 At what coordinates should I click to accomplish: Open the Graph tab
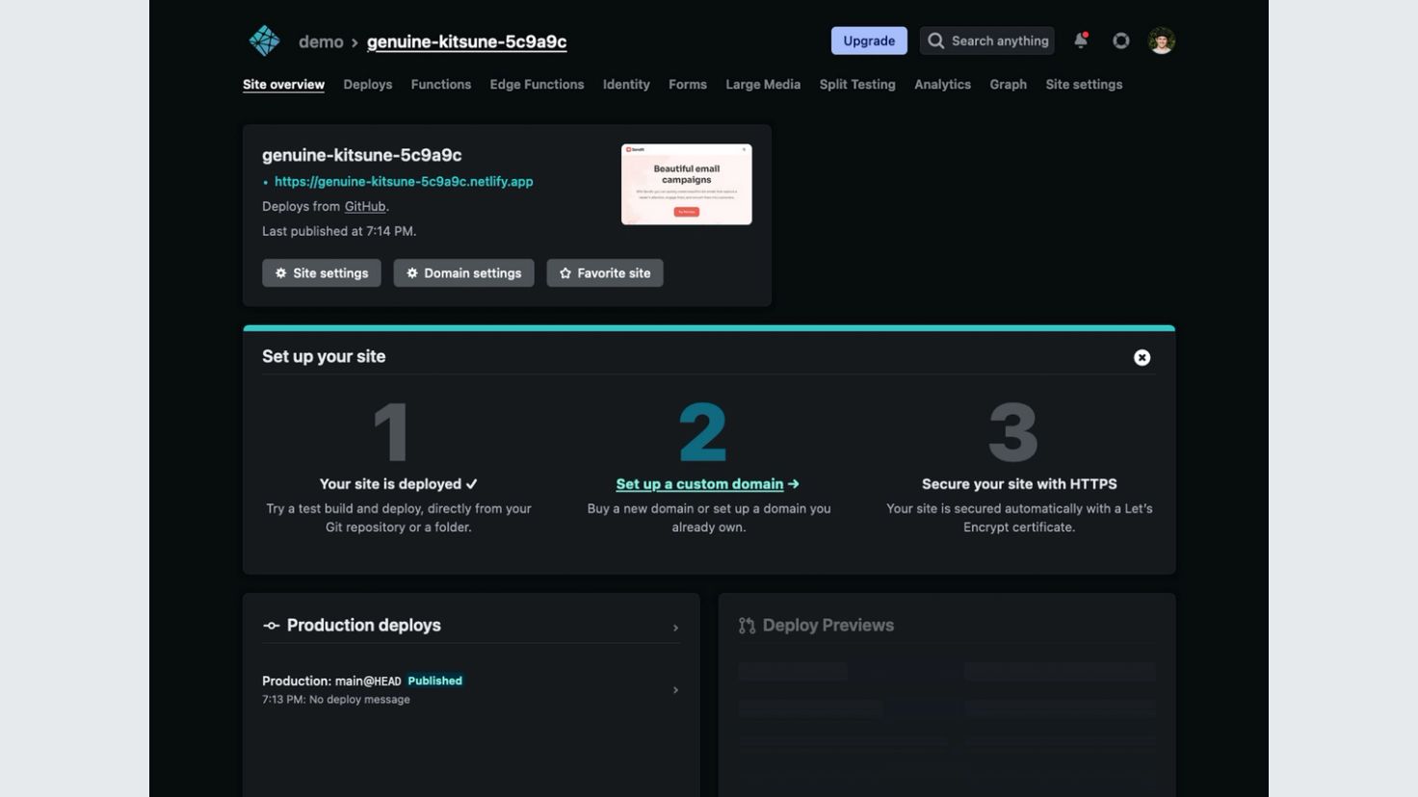click(x=1008, y=85)
